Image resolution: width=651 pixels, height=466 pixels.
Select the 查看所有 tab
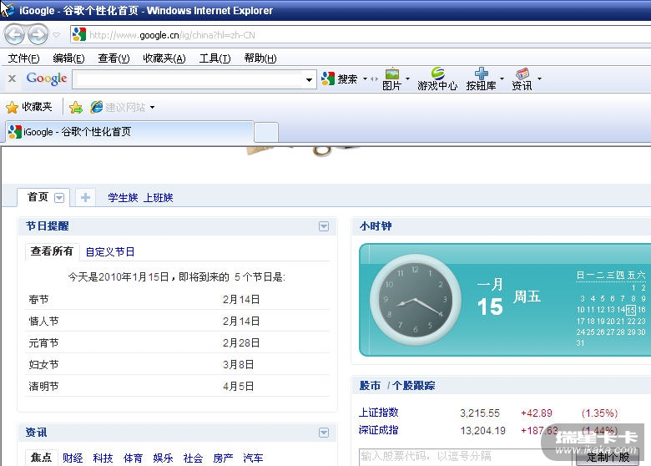coord(52,251)
